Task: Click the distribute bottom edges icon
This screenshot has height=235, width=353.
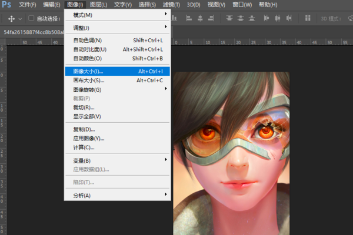Action: pyautogui.click(x=252, y=18)
